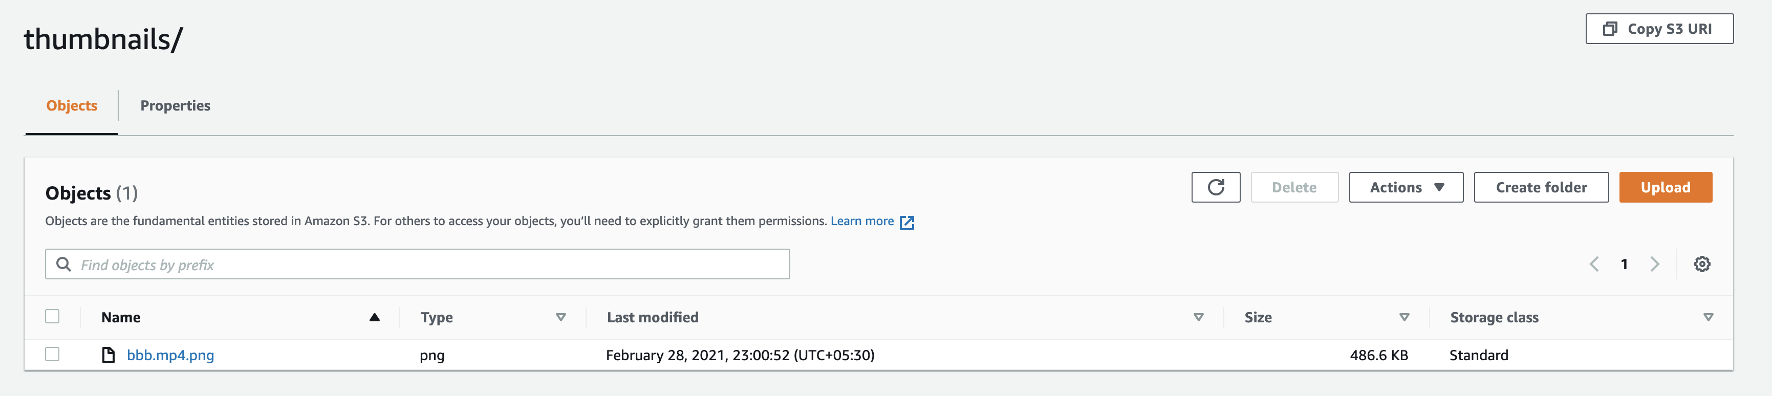Sort by Type column arrow
The width and height of the screenshot is (1772, 396).
[x=560, y=317]
